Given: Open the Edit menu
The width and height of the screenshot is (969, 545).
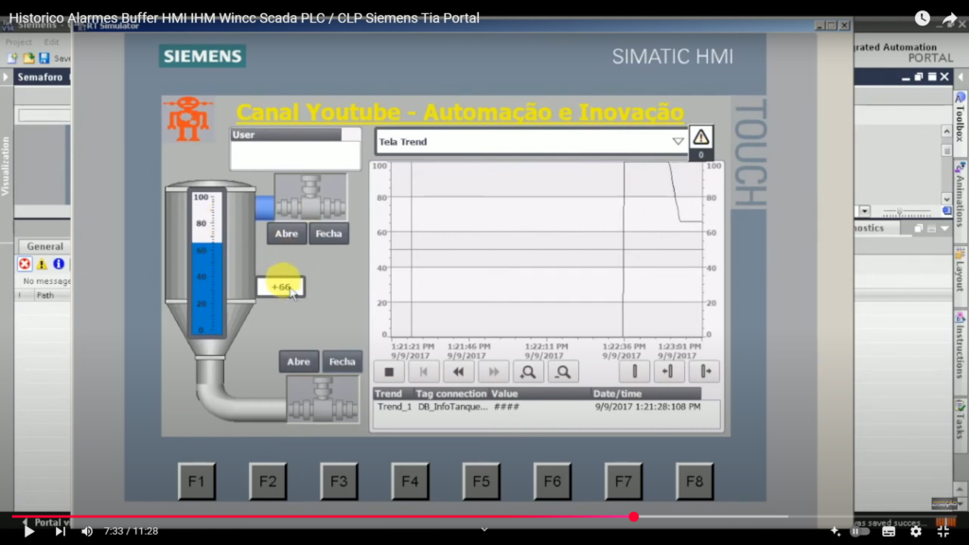Looking at the screenshot, I should [51, 42].
